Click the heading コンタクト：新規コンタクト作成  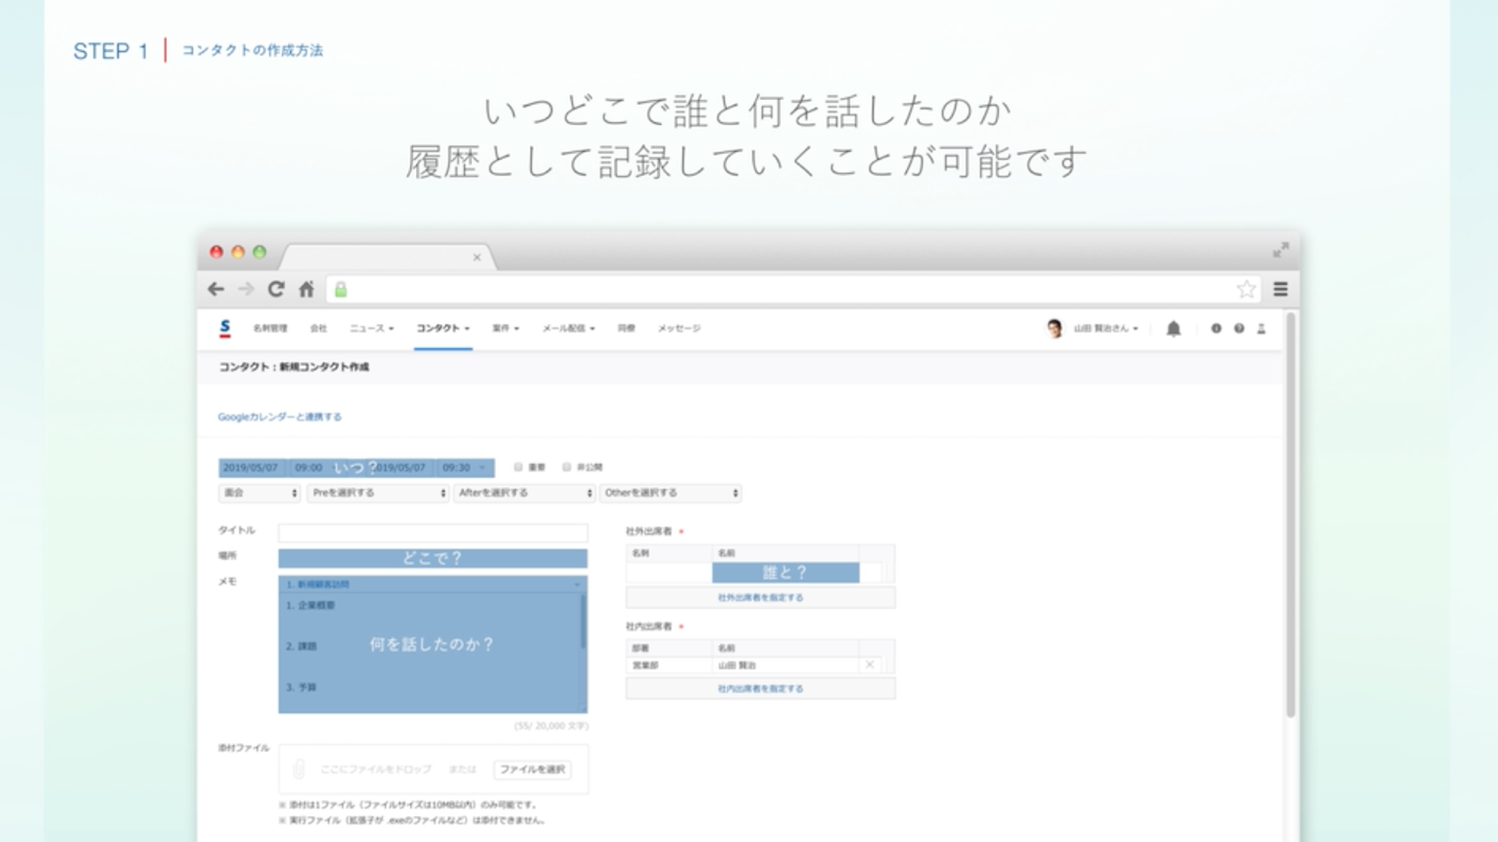point(294,367)
